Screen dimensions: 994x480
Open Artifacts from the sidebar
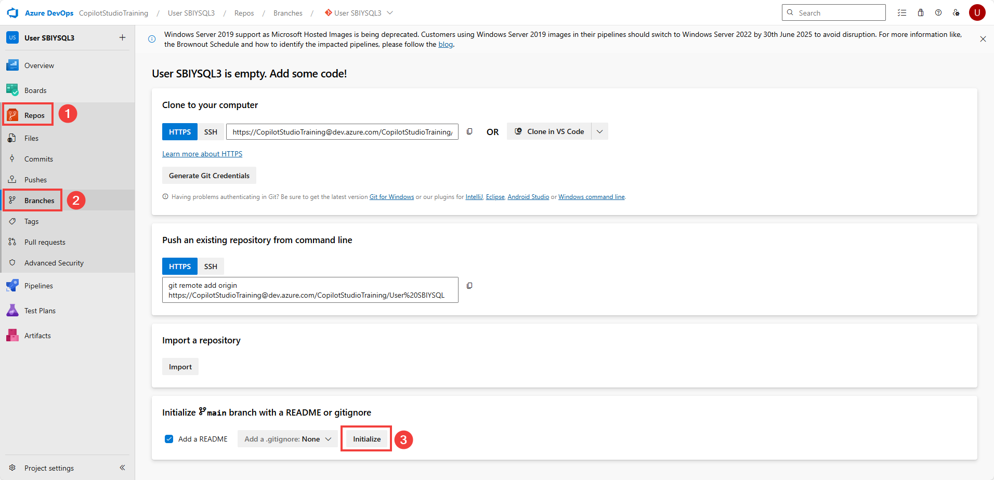click(x=37, y=336)
